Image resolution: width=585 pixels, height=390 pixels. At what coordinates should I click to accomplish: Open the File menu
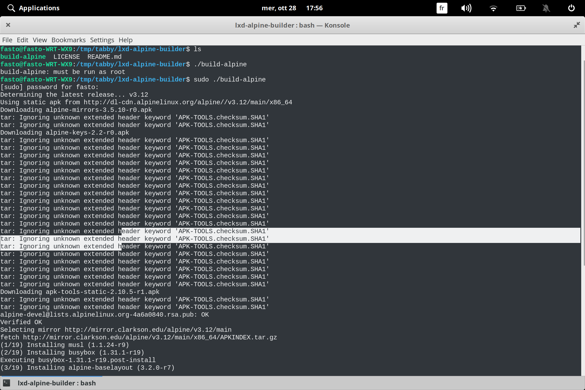7,40
